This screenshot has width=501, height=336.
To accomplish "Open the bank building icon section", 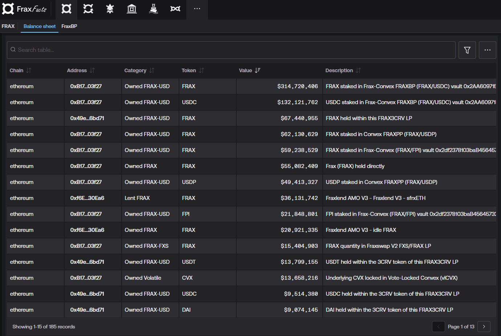I will [132, 9].
